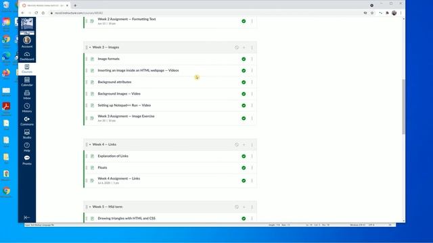This screenshot has width=433, height=243.
Task: Switch to the open Canvas browser tab
Action: (45, 5)
